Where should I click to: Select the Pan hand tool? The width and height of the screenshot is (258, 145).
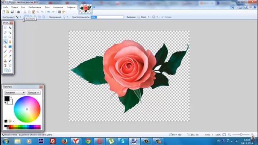click(x=10, y=42)
